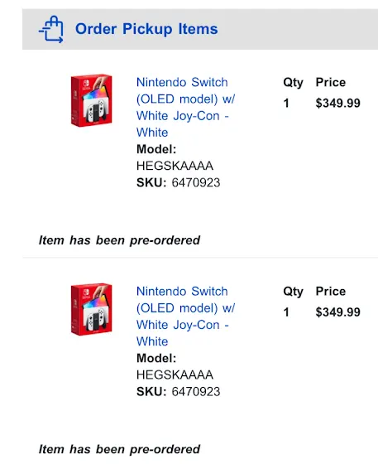Image resolution: width=378 pixels, height=464 pixels.
Task: Click second 'Item has been pre-ordered' note
Action: tap(120, 449)
